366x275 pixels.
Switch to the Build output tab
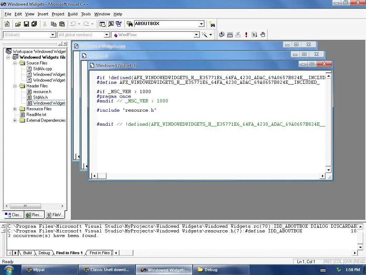tap(27, 253)
